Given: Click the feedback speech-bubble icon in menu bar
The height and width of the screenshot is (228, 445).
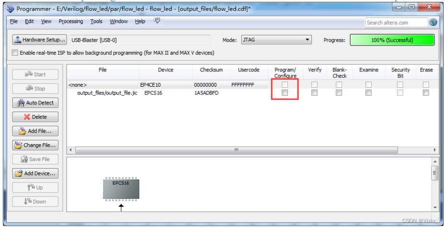Looking at the screenshot, I should click(x=157, y=21).
